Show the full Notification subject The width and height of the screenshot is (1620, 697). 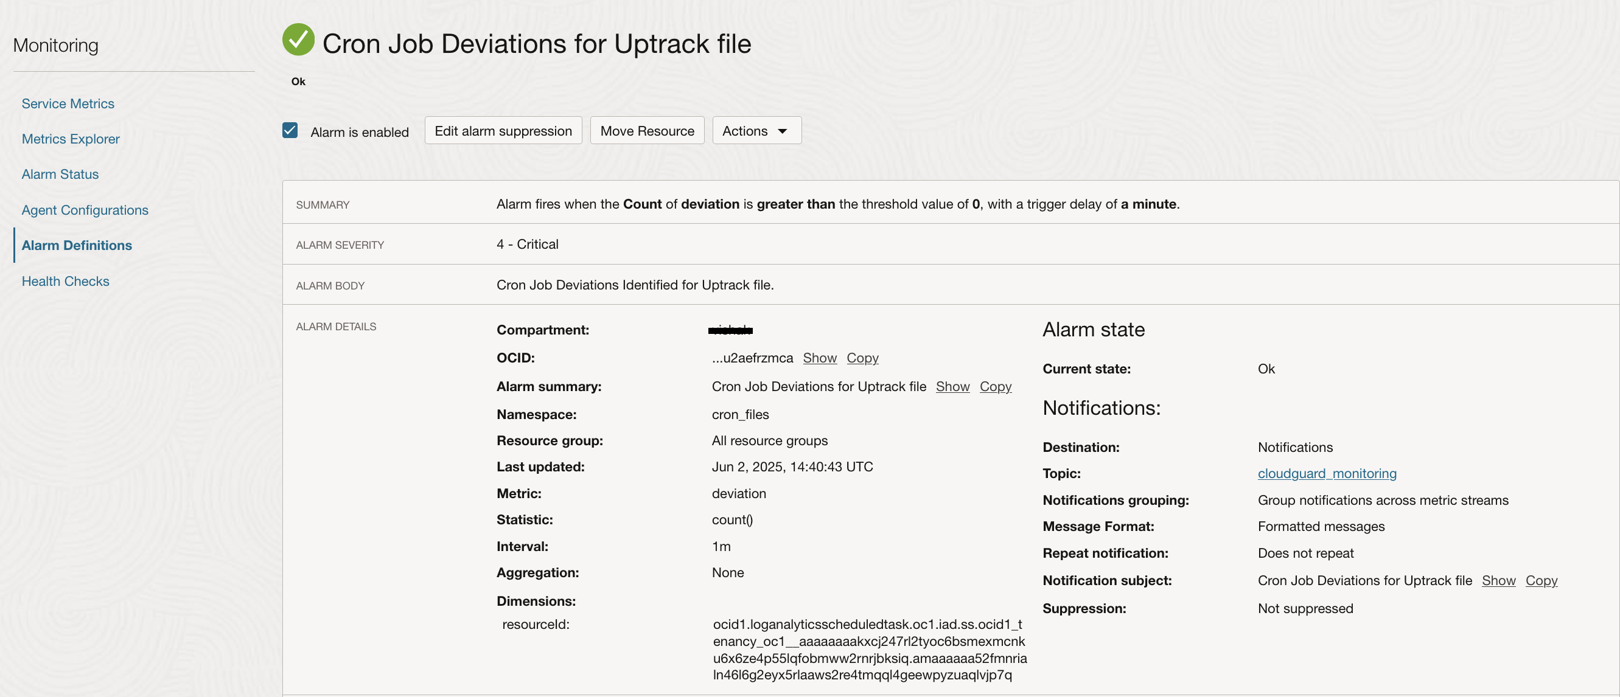tap(1498, 580)
